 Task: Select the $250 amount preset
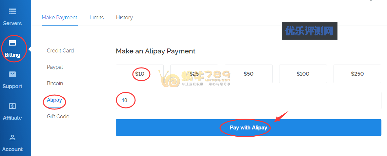(357, 74)
